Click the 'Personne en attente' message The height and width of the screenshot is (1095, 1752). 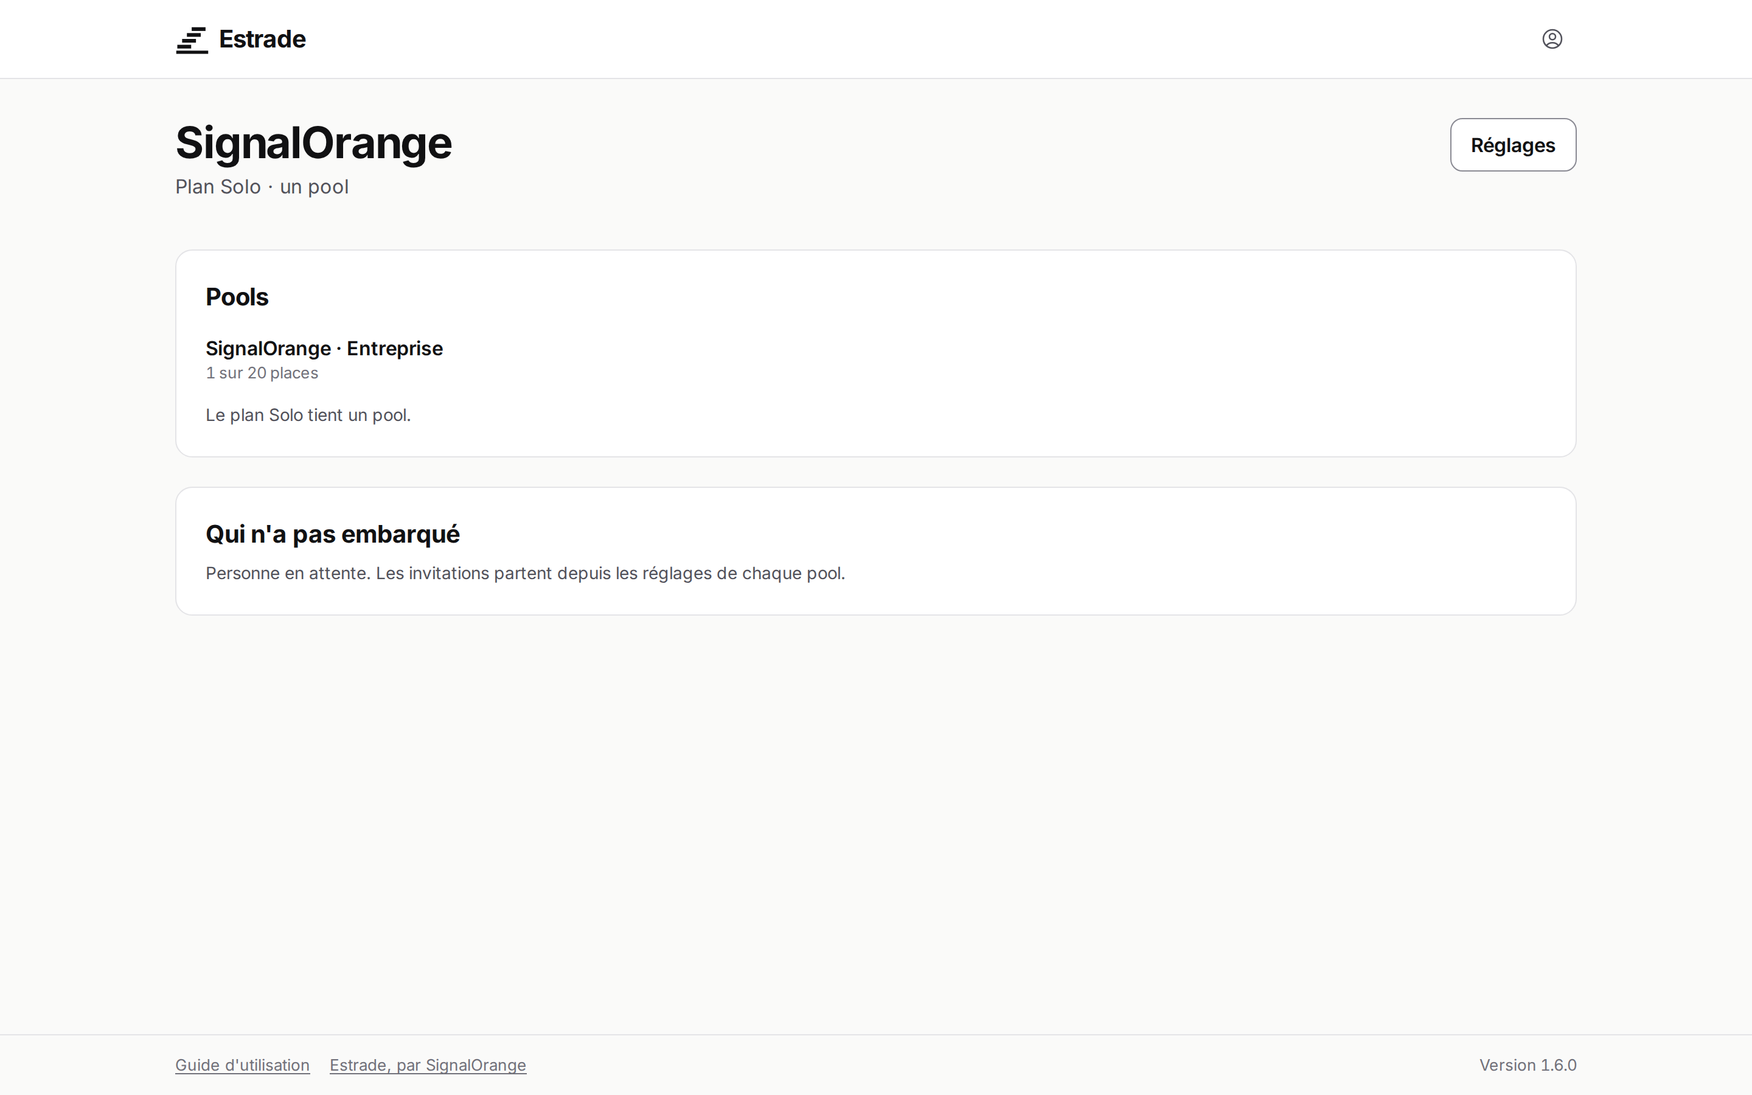[x=526, y=573]
